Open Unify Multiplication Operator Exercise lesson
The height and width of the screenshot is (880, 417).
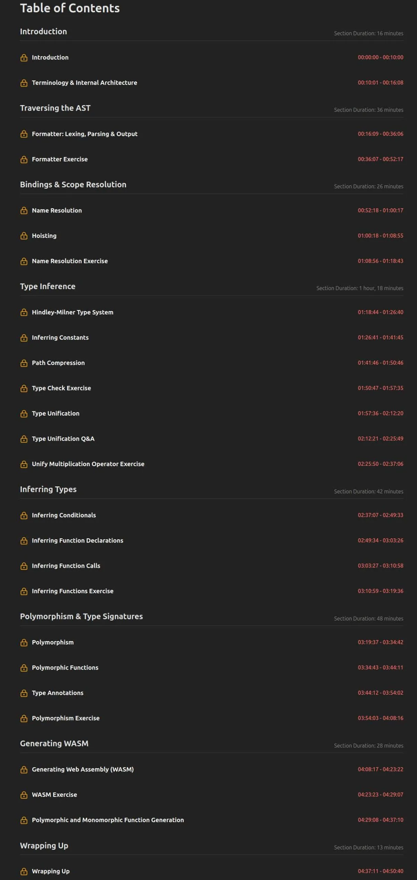(88, 464)
